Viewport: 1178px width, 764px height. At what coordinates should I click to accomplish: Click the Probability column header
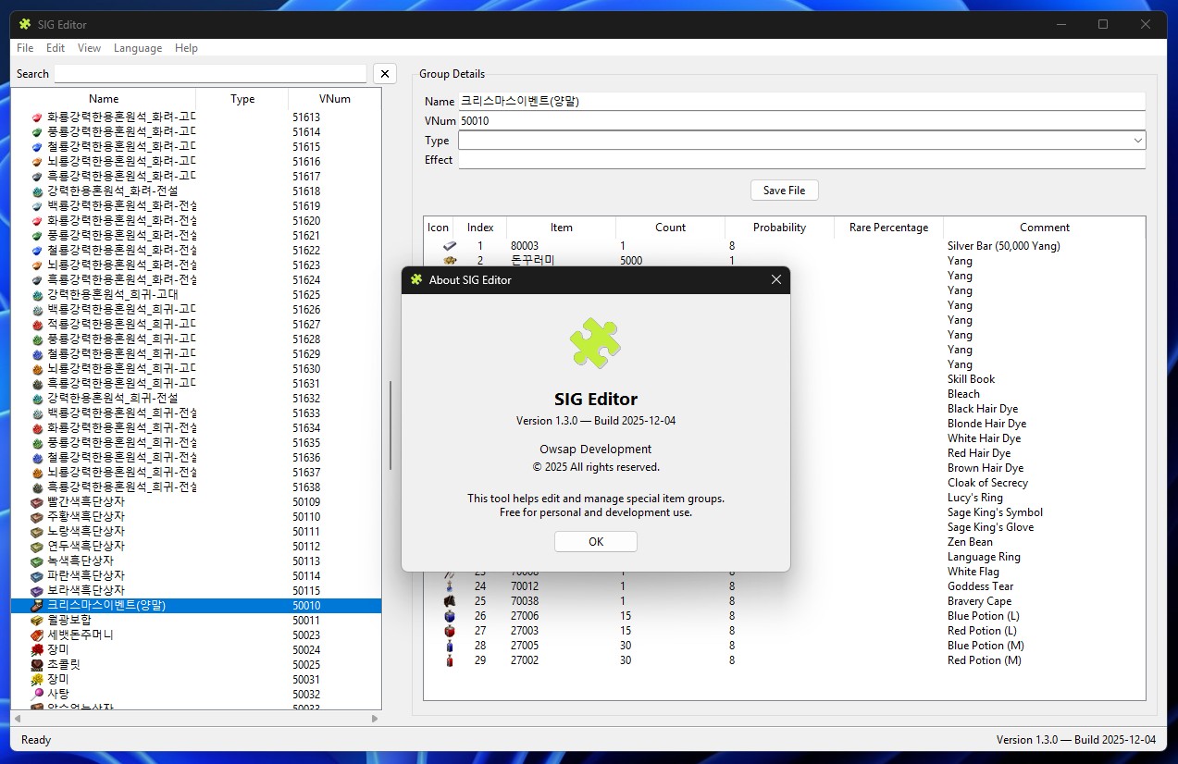779,228
